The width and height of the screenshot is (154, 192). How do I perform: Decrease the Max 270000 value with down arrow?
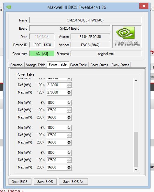[69, 94]
